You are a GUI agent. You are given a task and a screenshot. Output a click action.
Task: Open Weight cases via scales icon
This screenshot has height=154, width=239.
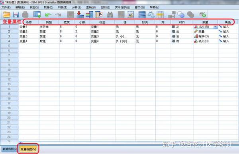[x=151, y=14]
